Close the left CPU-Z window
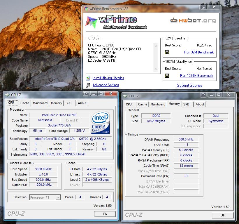This screenshot has width=239, height=224. click(111, 93)
